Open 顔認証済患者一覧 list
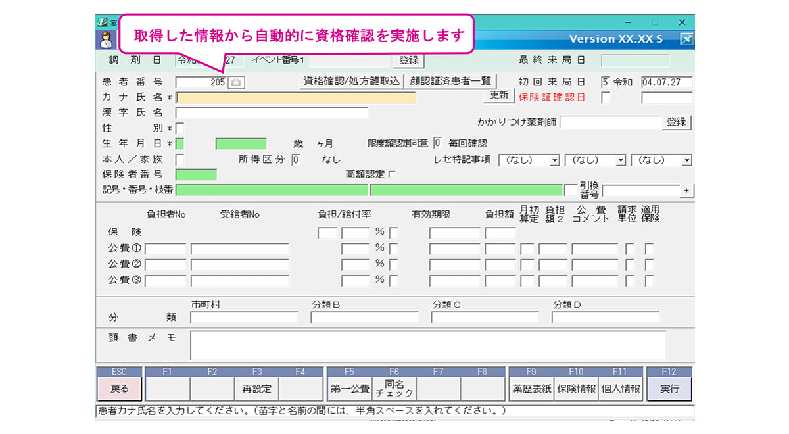 [451, 81]
